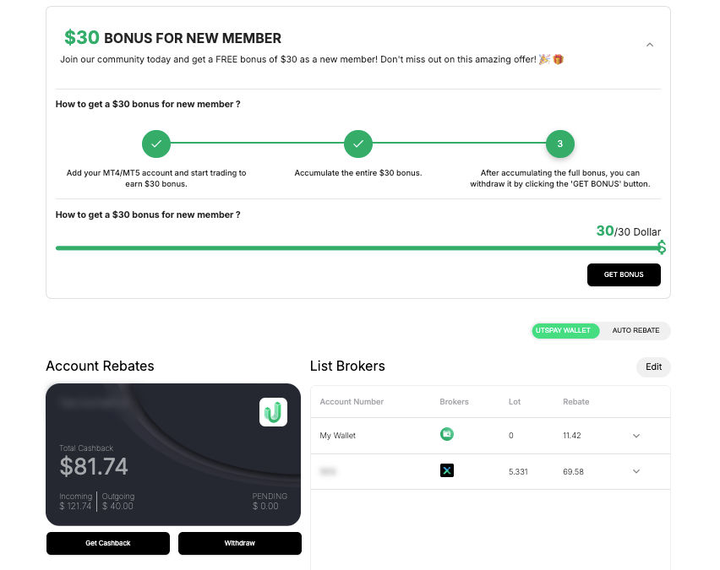The image size is (720, 570).
Task: Click the dollar icon at the progress bar end
Action: [661, 247]
